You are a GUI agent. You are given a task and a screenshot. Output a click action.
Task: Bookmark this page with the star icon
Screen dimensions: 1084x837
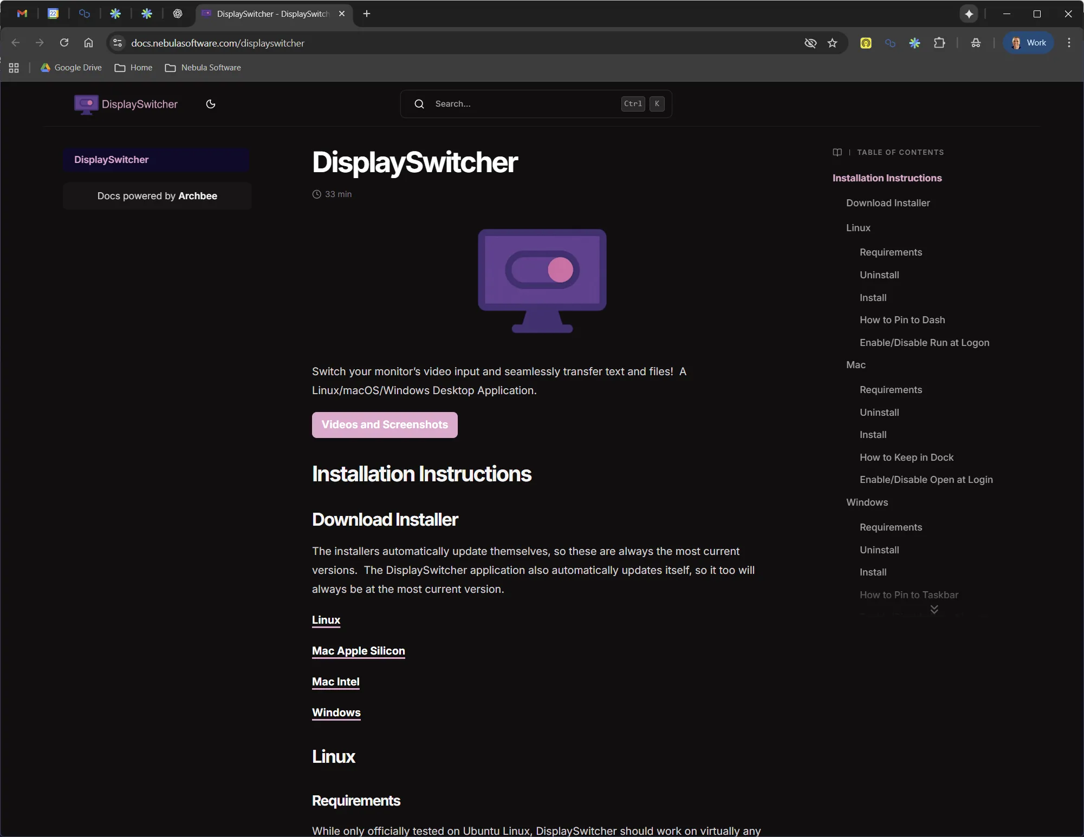point(833,43)
